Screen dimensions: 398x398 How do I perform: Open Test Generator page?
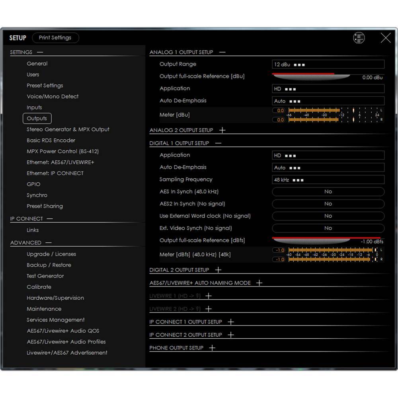point(45,276)
